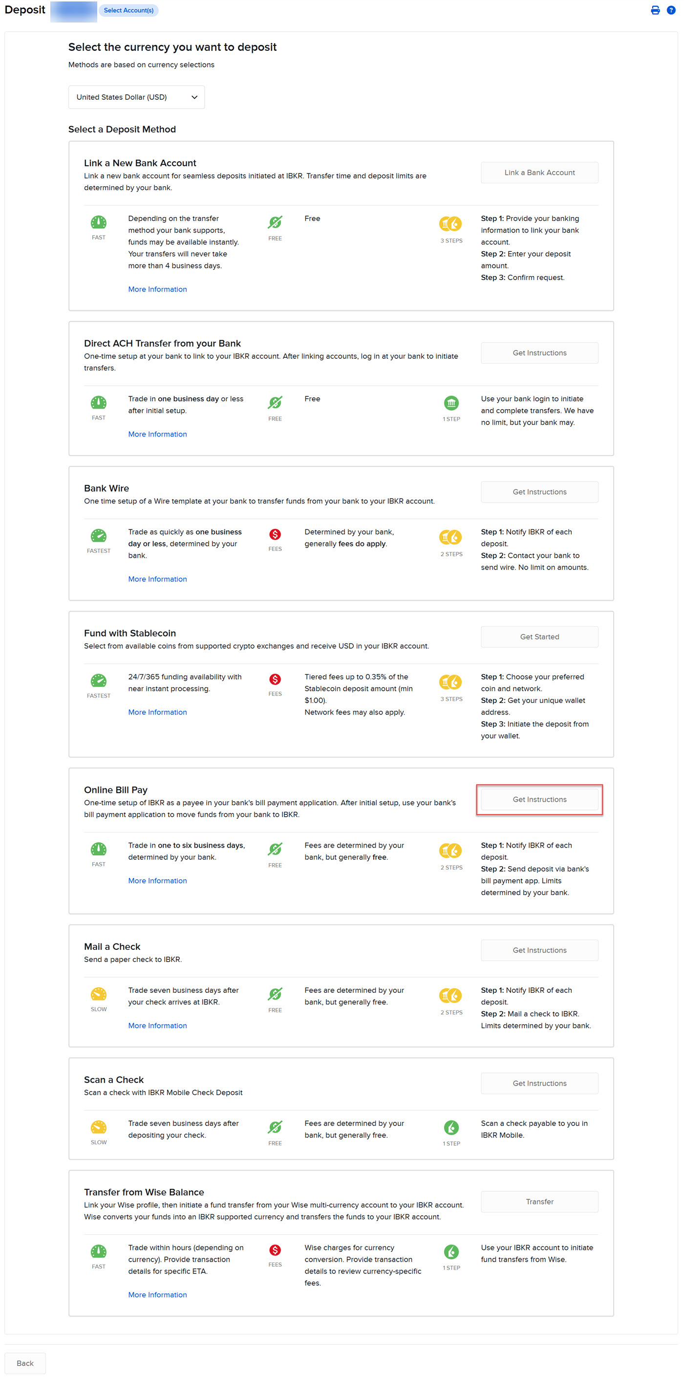This screenshot has width=684, height=1378.
Task: Click the FREE icon in Online Bill Pay
Action: pyautogui.click(x=275, y=849)
